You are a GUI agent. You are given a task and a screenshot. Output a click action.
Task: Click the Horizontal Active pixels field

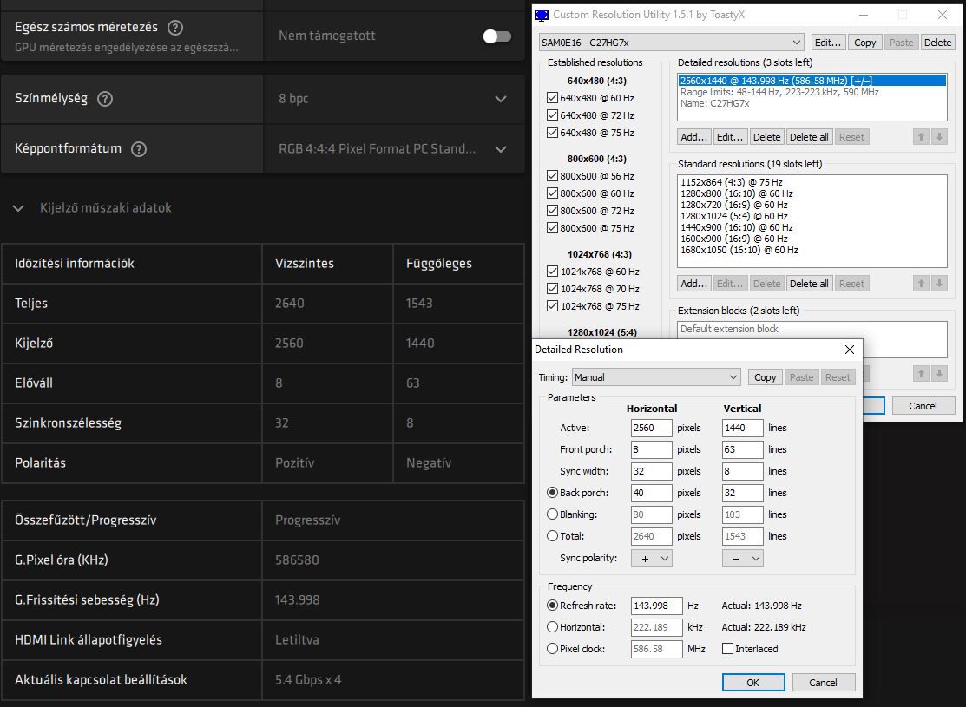[651, 428]
